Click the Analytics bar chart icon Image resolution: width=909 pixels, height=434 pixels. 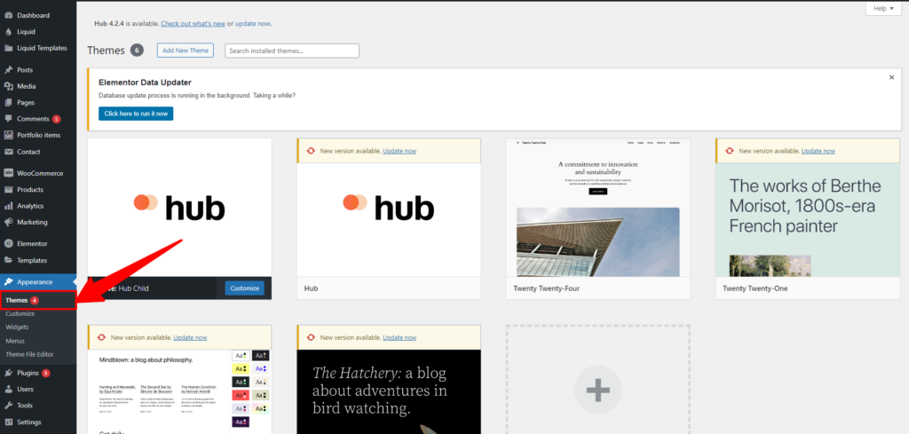pyautogui.click(x=8, y=206)
